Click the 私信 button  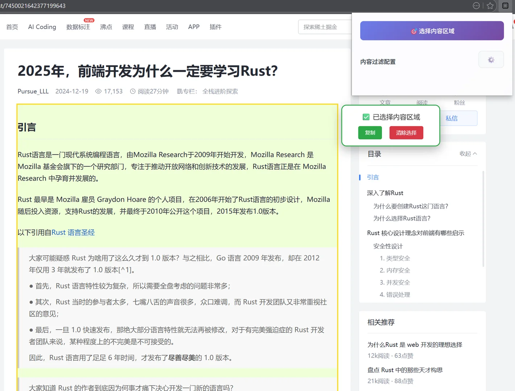tap(451, 118)
